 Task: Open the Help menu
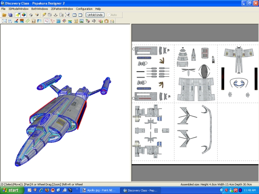98,9
